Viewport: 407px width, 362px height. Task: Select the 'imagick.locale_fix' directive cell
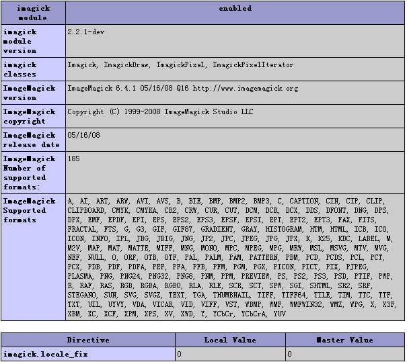[88, 354]
